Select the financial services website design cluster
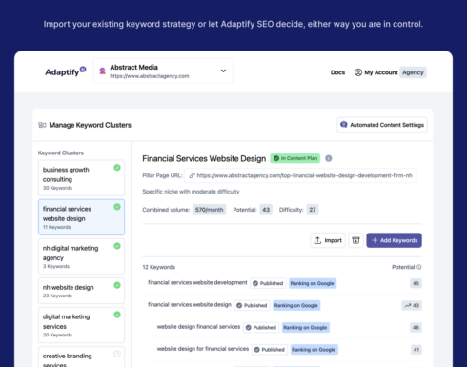This screenshot has height=367, width=467. coord(81,217)
